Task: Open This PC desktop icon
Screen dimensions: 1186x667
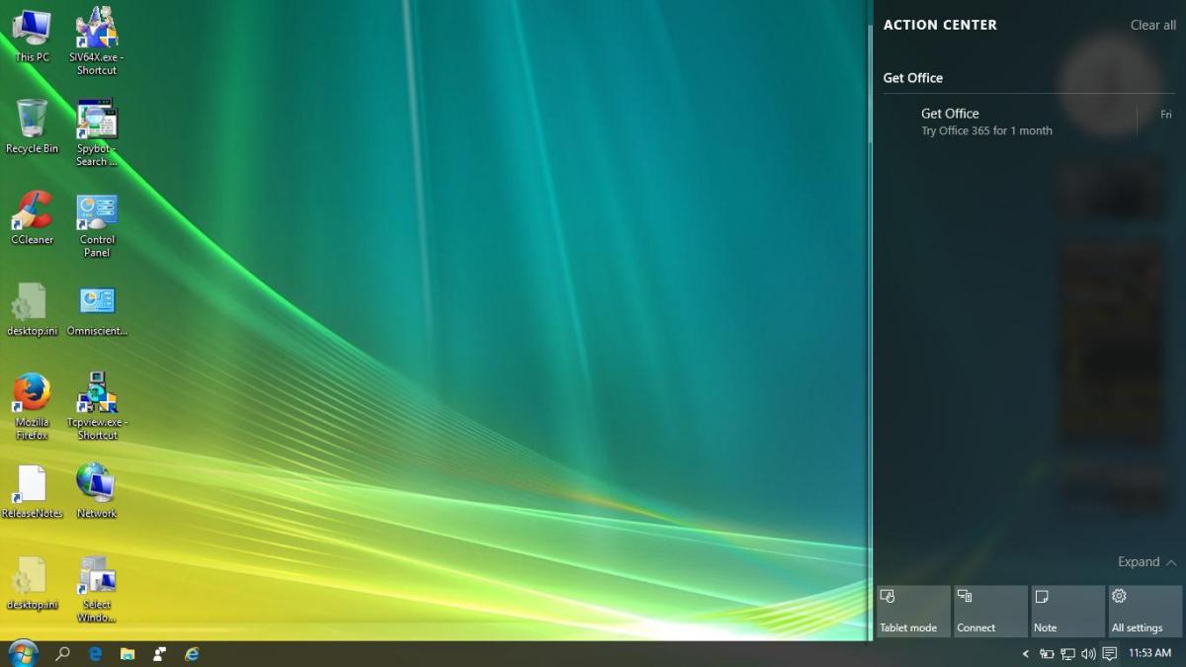Action: (x=32, y=35)
